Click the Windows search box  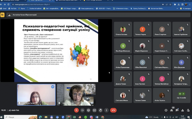click(21, 117)
